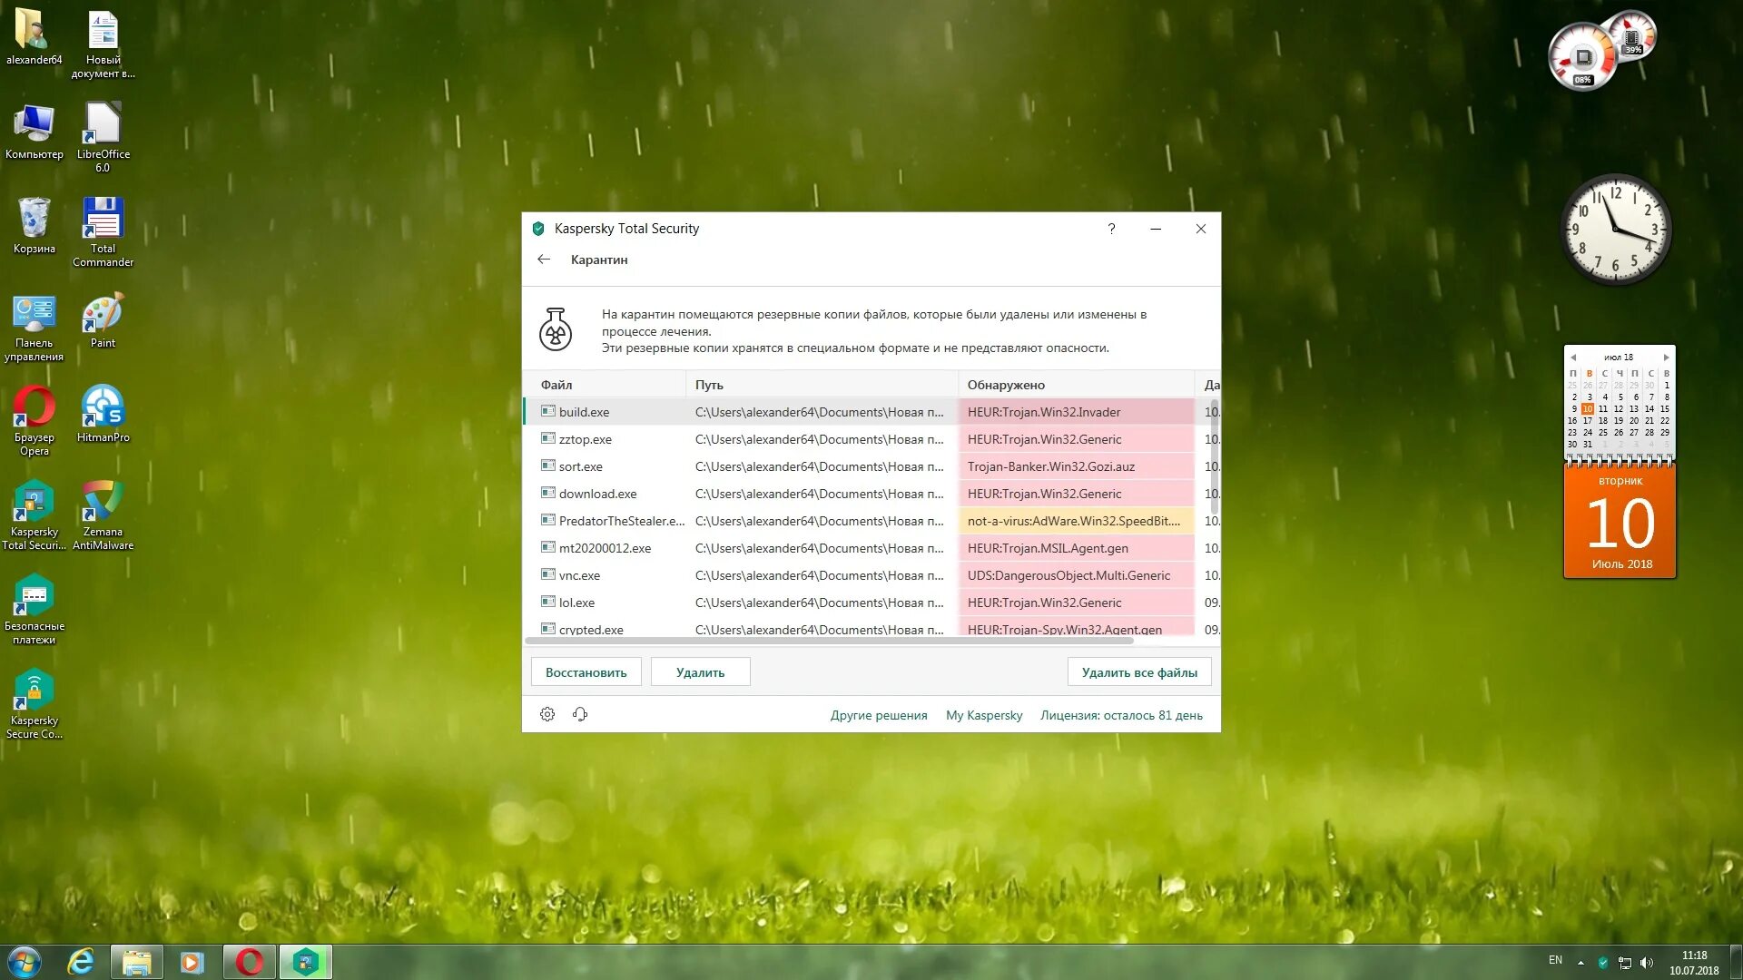Image resolution: width=1743 pixels, height=980 pixels.
Task: Launch LibreOffice 6.0 shortcut
Action: tap(103, 138)
